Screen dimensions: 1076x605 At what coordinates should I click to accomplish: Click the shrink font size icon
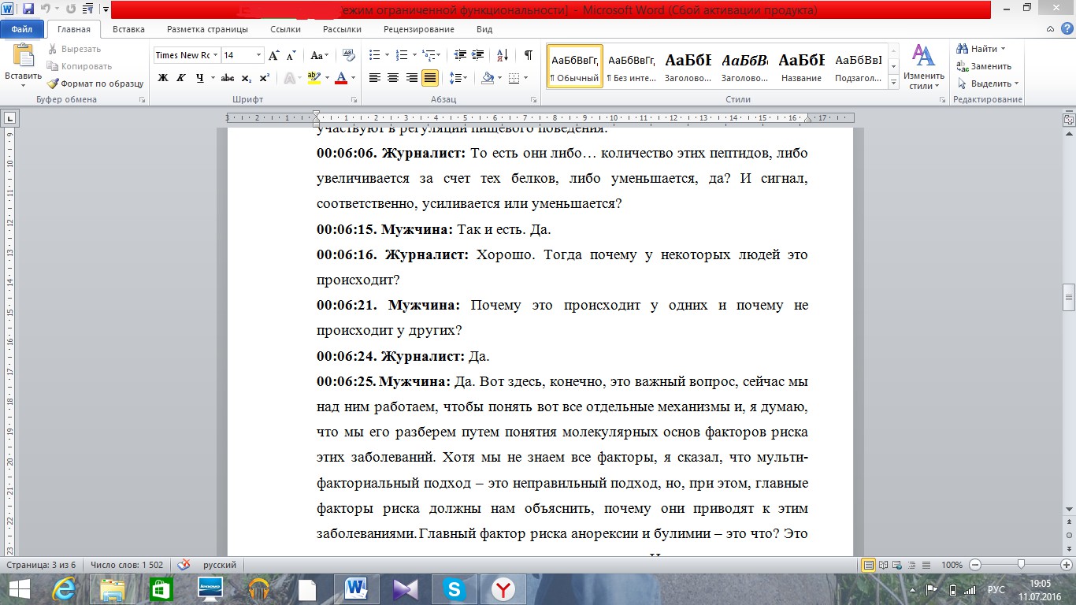pyautogui.click(x=291, y=55)
